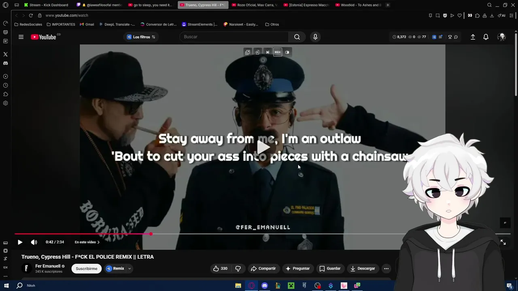The height and width of the screenshot is (291, 518).
Task: Open the Discord sidebar panel
Action: [5, 63]
